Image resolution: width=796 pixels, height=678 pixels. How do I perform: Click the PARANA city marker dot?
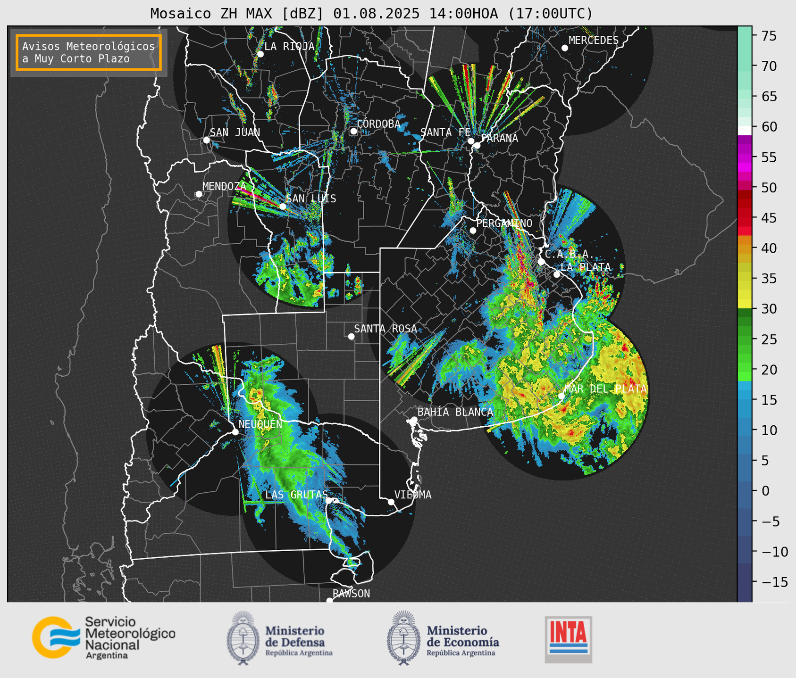[x=477, y=145]
